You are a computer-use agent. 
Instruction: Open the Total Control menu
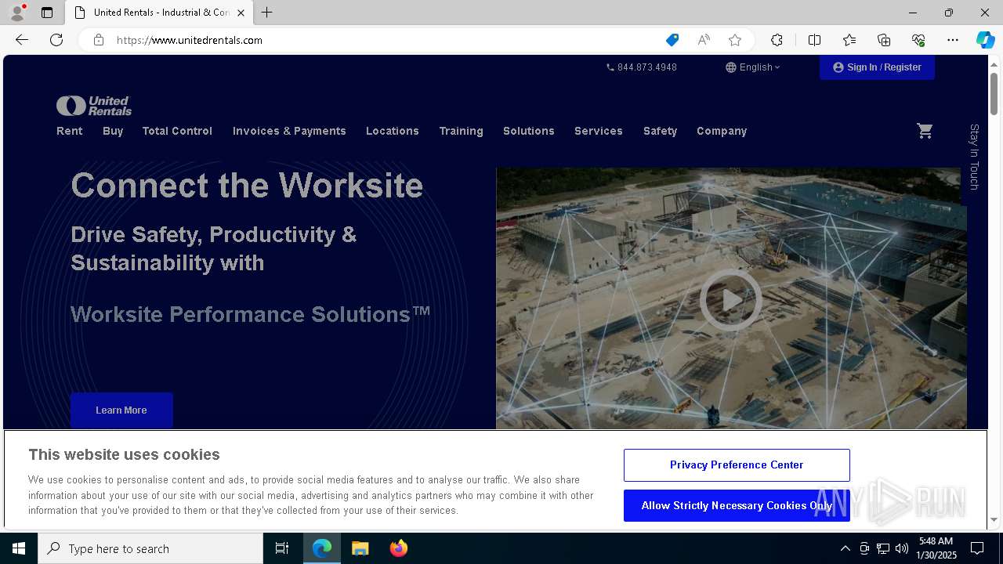177,131
